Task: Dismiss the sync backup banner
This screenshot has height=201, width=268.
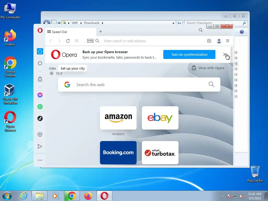Action: (x=225, y=54)
